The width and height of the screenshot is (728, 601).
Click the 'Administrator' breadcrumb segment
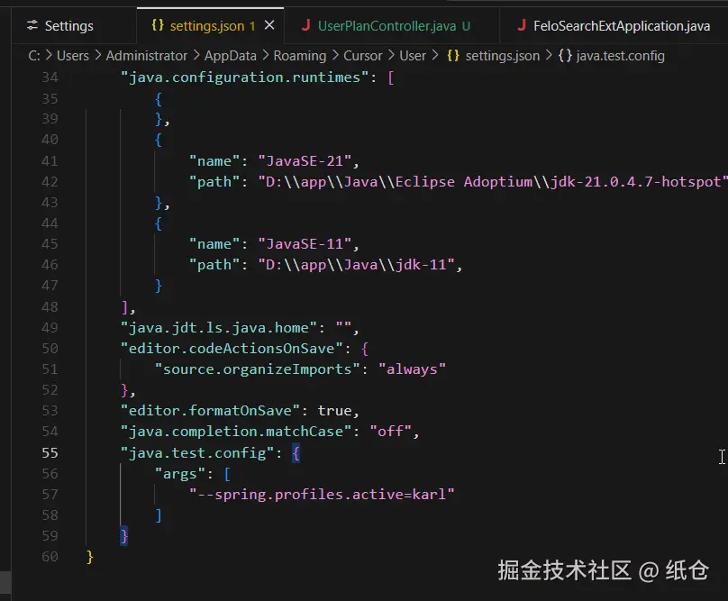(x=147, y=56)
